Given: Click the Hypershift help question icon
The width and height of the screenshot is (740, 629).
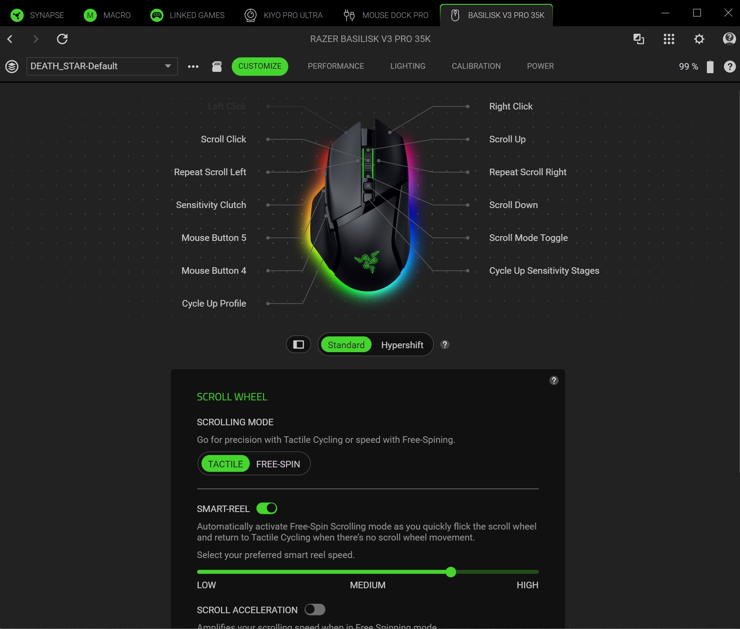Looking at the screenshot, I should click(445, 345).
